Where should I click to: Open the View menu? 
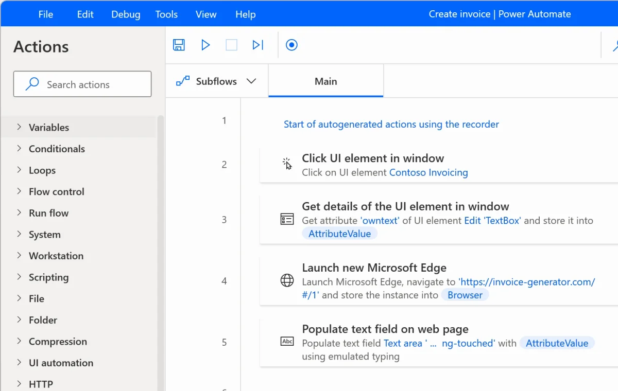tap(206, 14)
